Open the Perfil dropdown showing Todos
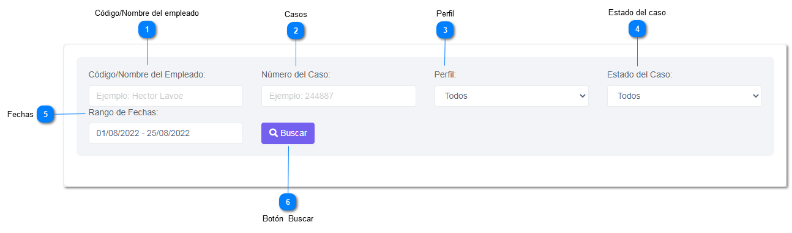The image size is (792, 233). pos(512,96)
